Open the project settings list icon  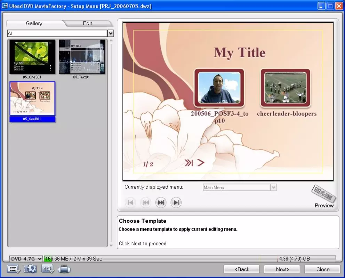point(14,269)
